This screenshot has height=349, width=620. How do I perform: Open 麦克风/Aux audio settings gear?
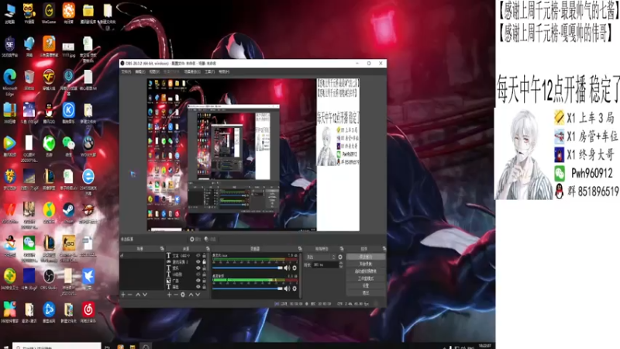point(294,268)
